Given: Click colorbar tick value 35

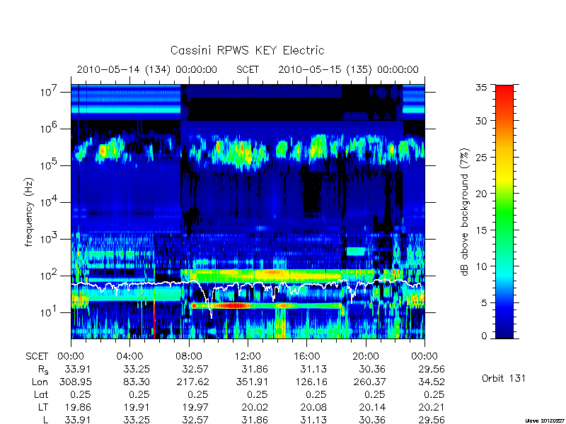Looking at the screenshot, I should (x=481, y=87).
